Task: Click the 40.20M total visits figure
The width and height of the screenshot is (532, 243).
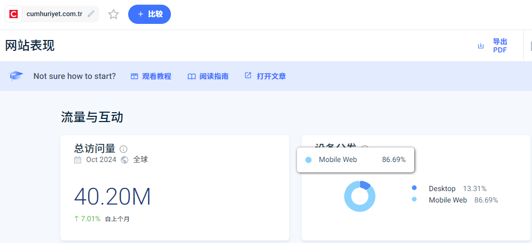Action: tap(113, 197)
